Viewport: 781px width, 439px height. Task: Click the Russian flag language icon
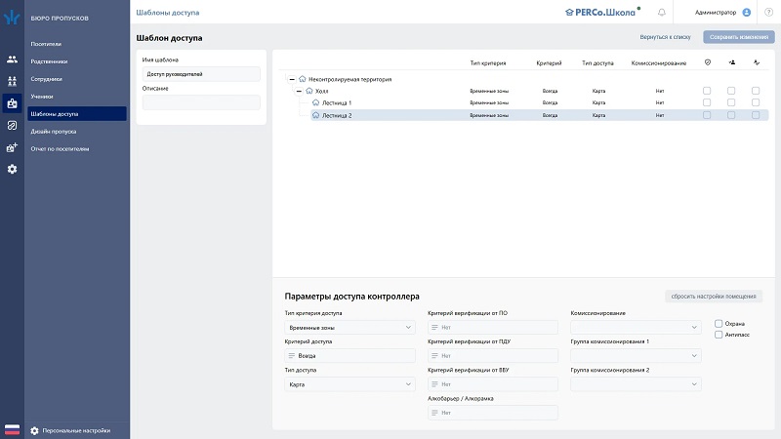(12, 430)
